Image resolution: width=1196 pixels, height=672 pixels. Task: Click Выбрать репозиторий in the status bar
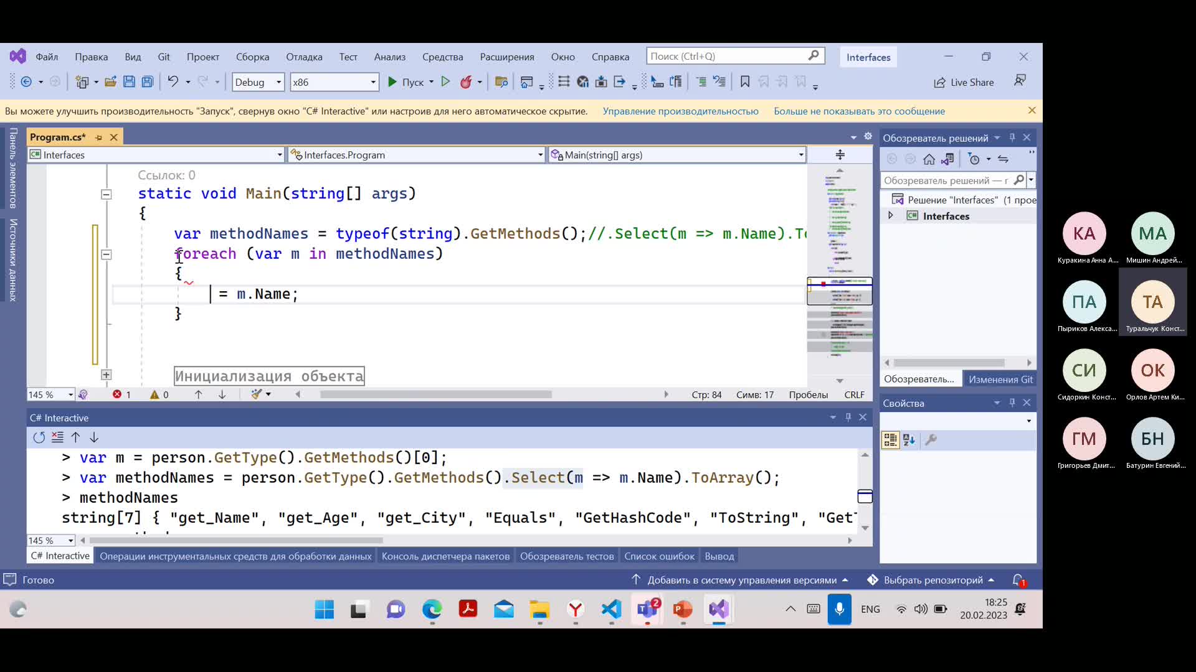click(x=933, y=580)
